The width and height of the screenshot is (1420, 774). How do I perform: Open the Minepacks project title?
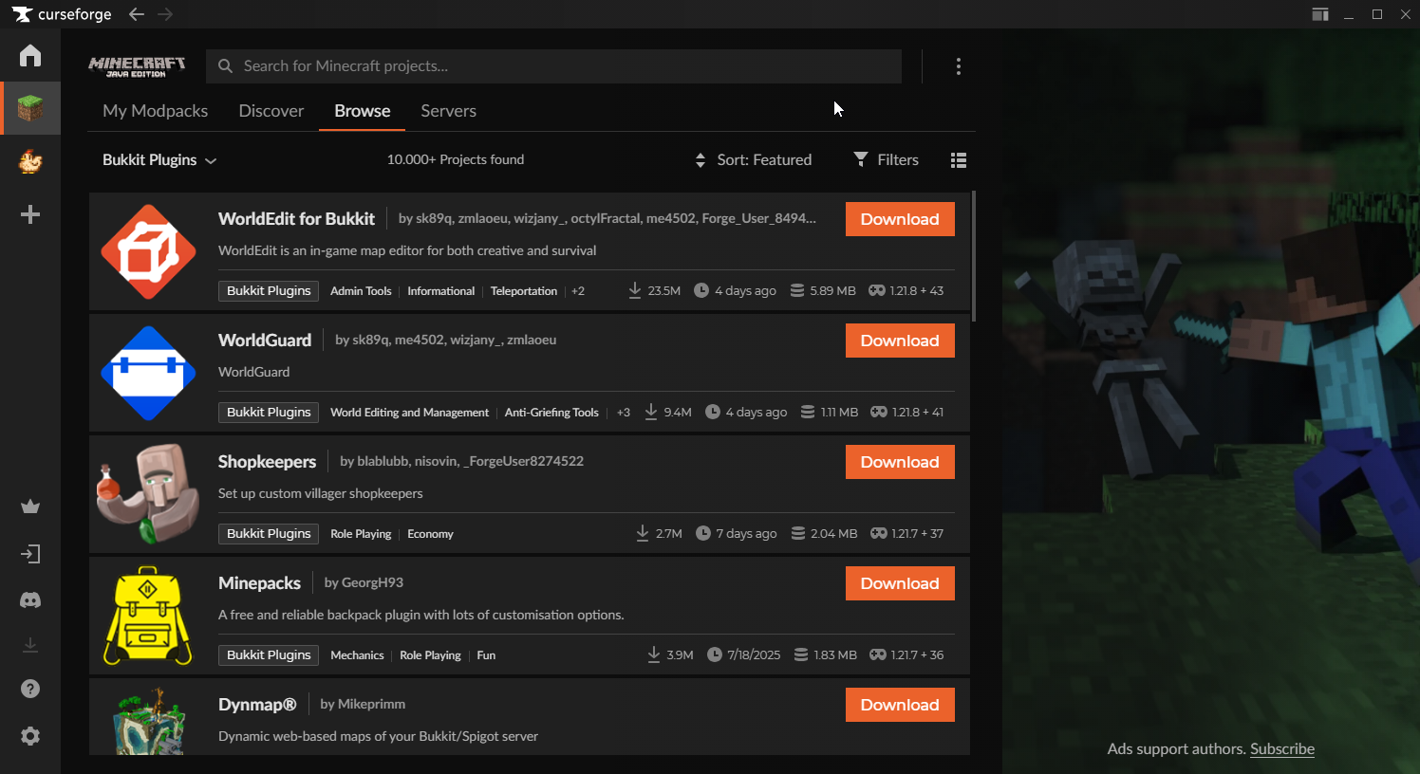pyautogui.click(x=259, y=583)
